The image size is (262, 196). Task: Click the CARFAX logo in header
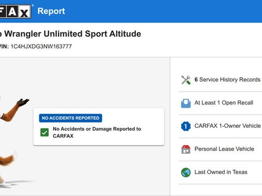click(16, 11)
